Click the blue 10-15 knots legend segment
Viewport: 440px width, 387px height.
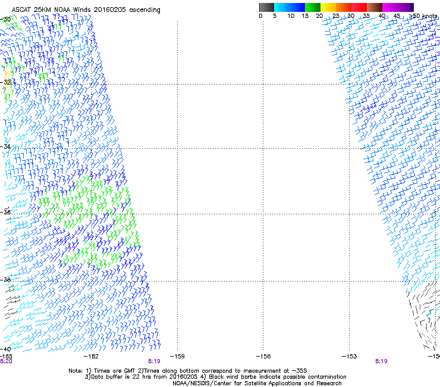297,7
